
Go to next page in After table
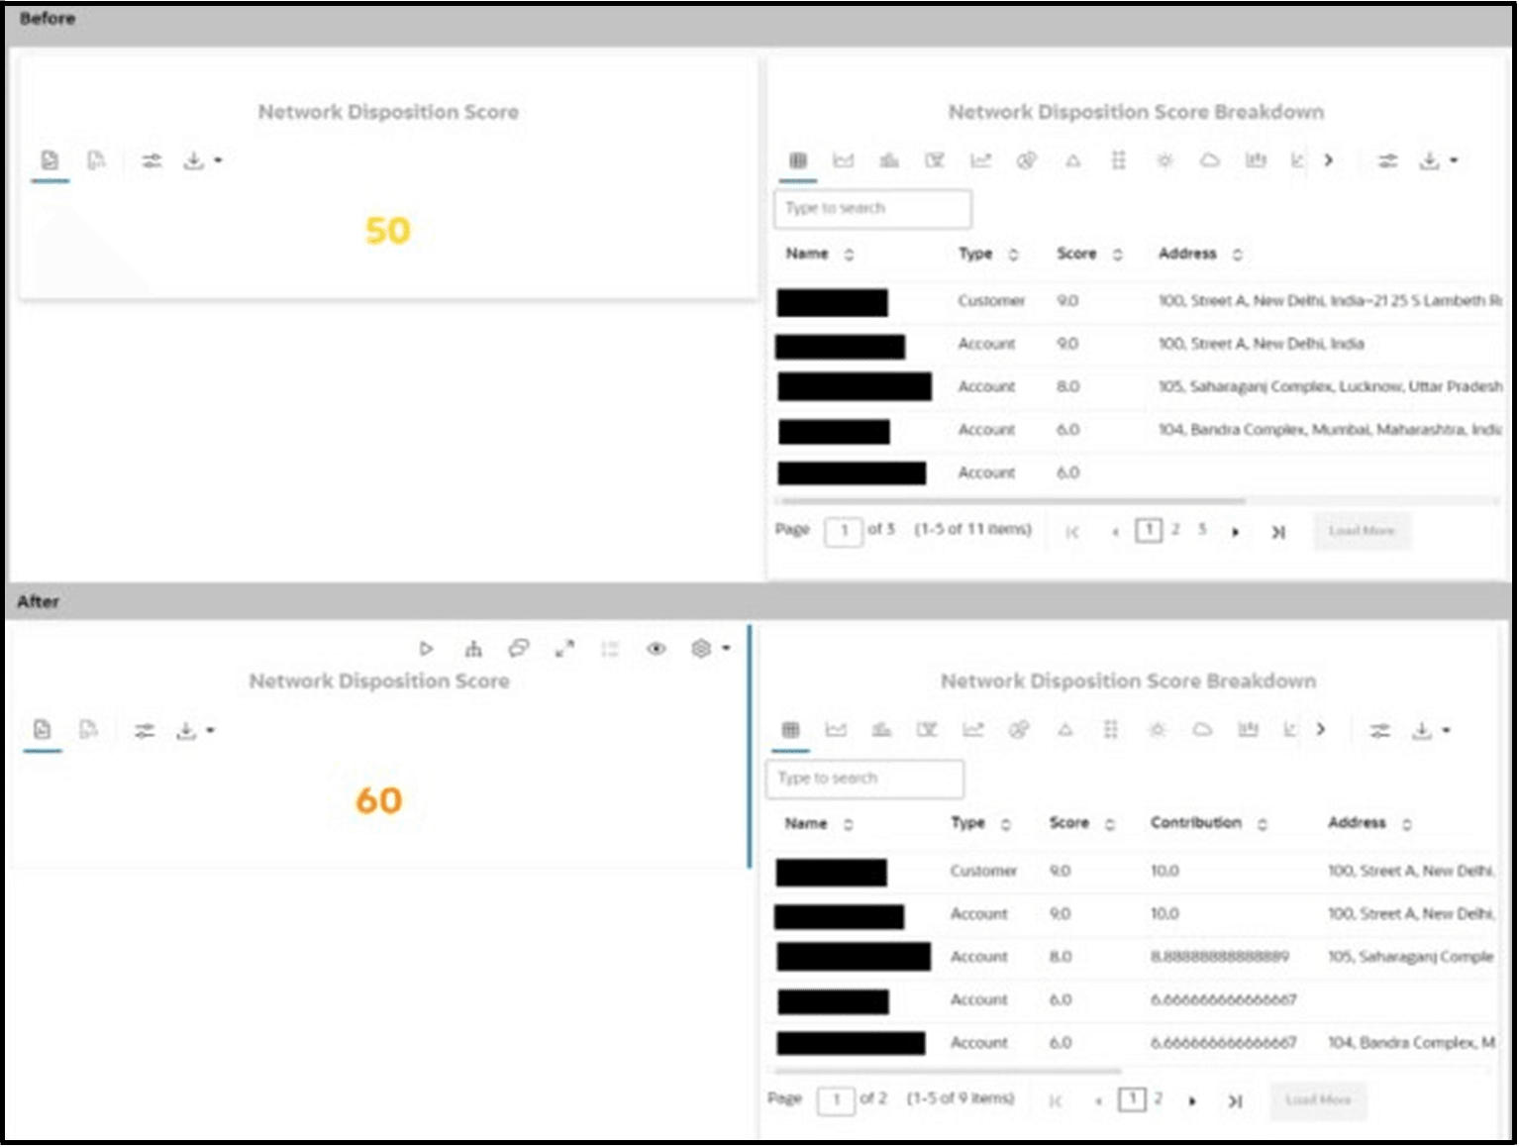pos(1193,1101)
